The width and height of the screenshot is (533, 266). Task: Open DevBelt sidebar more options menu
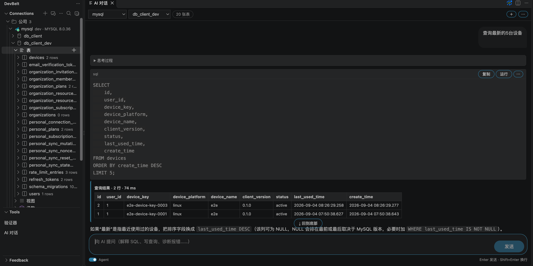(78, 4)
